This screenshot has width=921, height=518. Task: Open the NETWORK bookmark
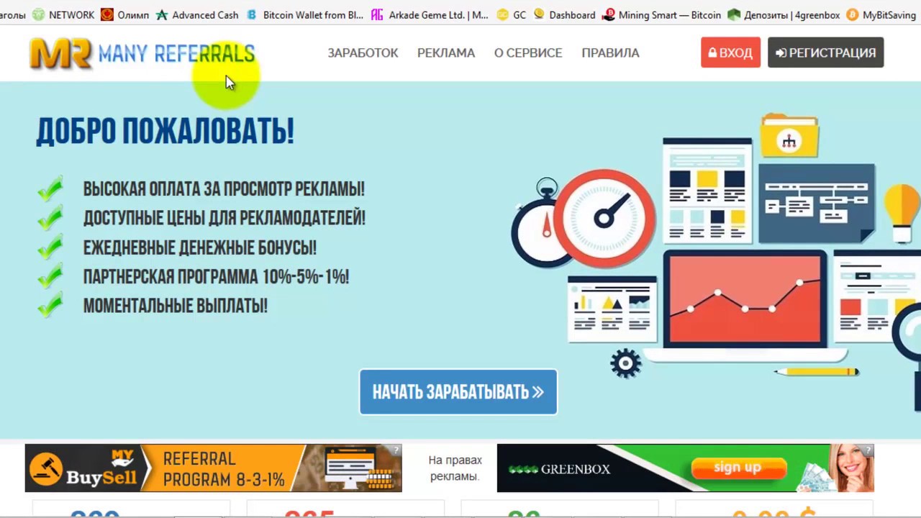coord(63,14)
